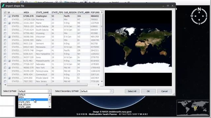The image size is (211, 118).
Task: Select the New York row checkbox
Action: click(5, 68)
